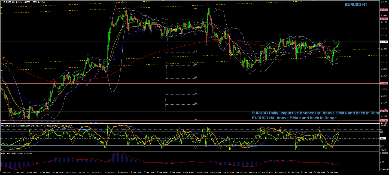This screenshot has width=389, height=175.
Task: Click the red 1.14541 price tag
Action: coord(384,19)
